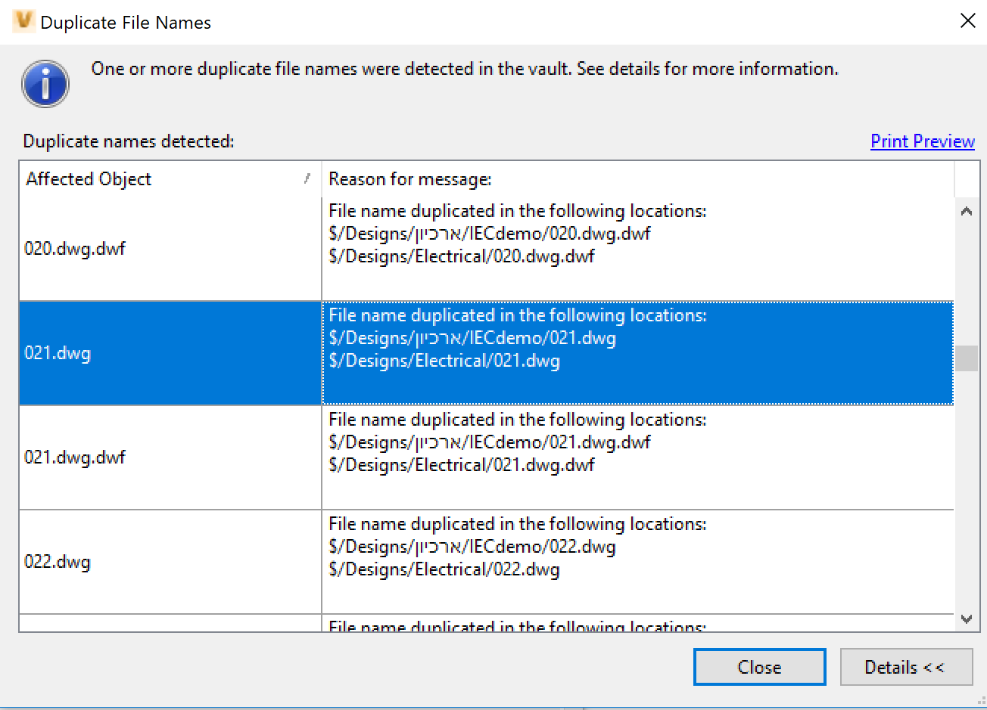
Task: Click the vertical scrollbar thumb
Action: tap(967, 358)
